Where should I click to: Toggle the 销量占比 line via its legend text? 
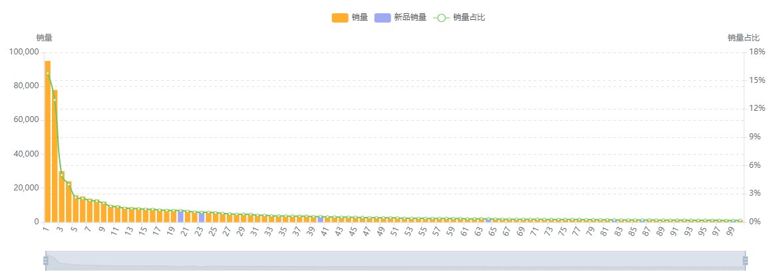point(469,17)
